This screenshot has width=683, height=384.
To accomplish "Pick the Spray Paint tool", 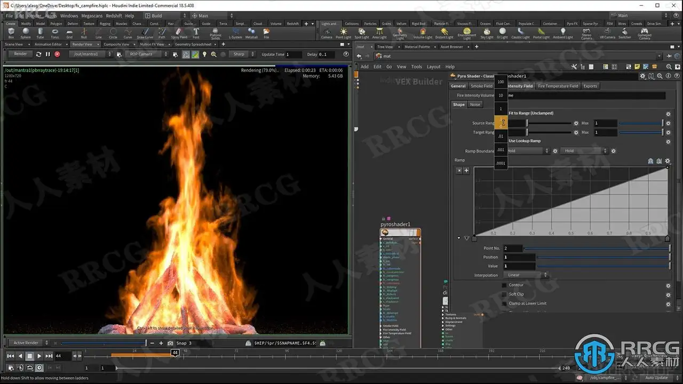I will tap(179, 34).
